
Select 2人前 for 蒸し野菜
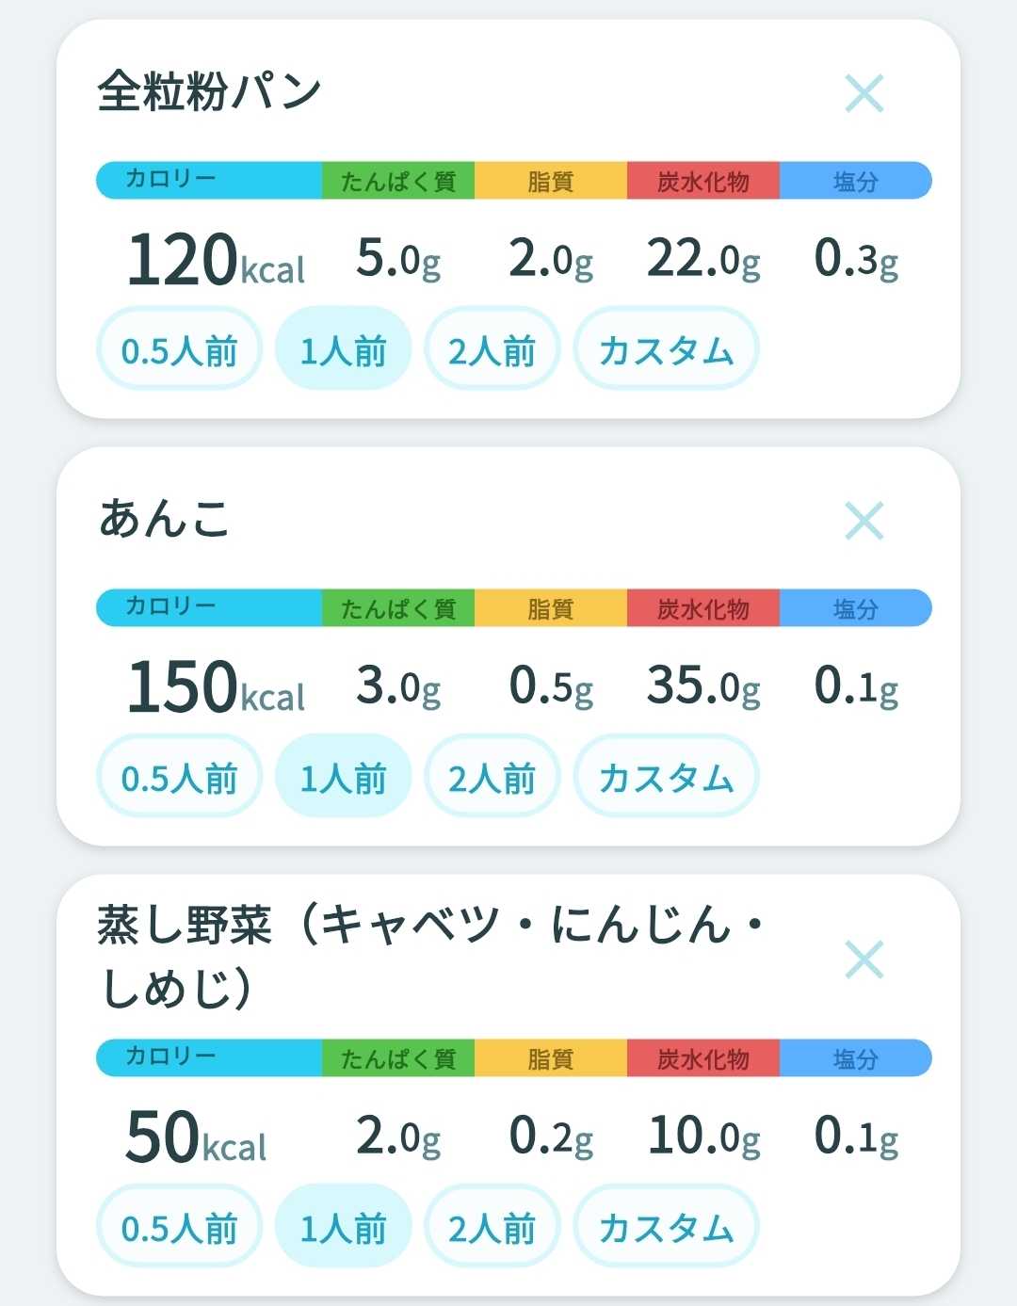pos(492,1228)
